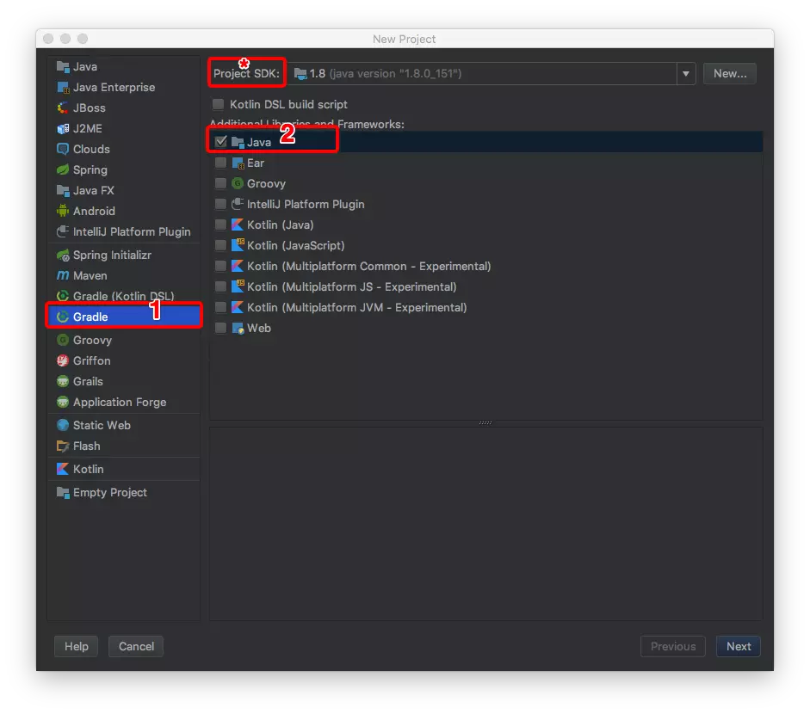Choose the Empty Project icon
Screen dimensions: 810x714
tap(63, 493)
